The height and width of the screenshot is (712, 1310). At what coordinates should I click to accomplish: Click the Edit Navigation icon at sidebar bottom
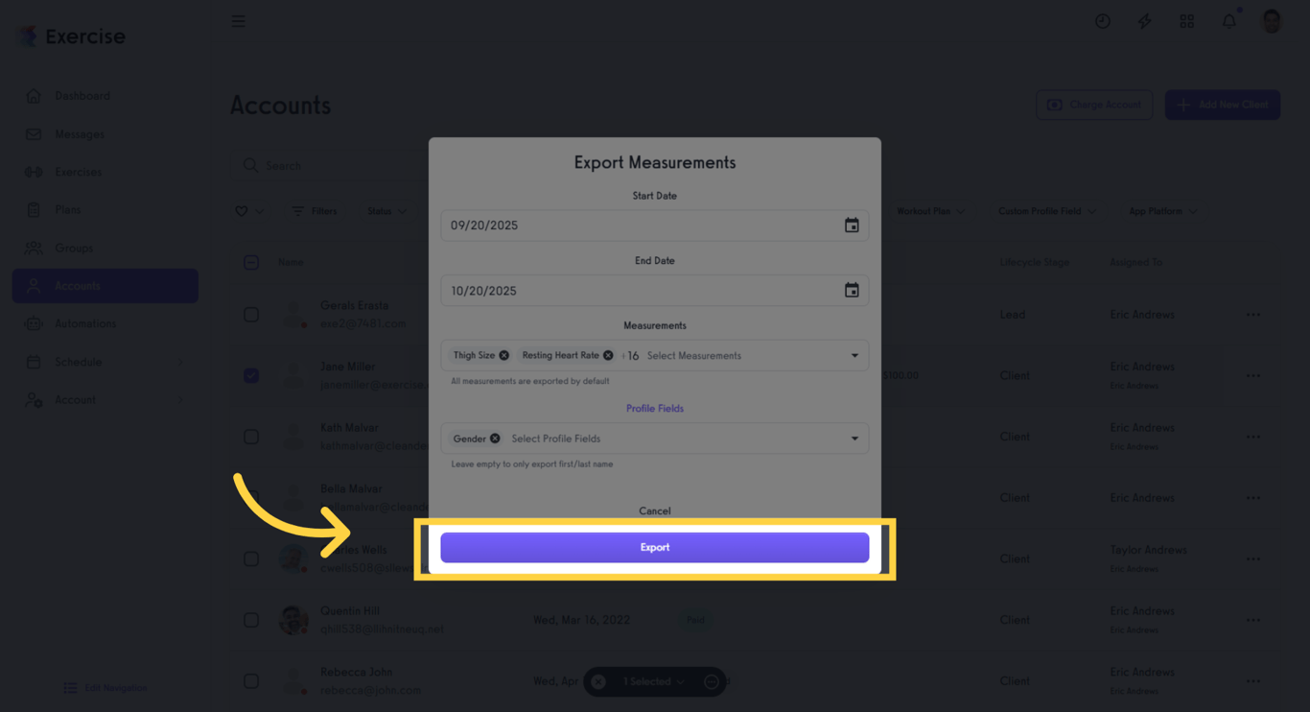(x=69, y=688)
